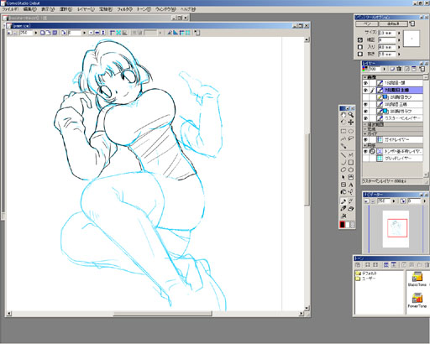
Task: Select the Text (A) tool
Action: [x=351, y=185]
